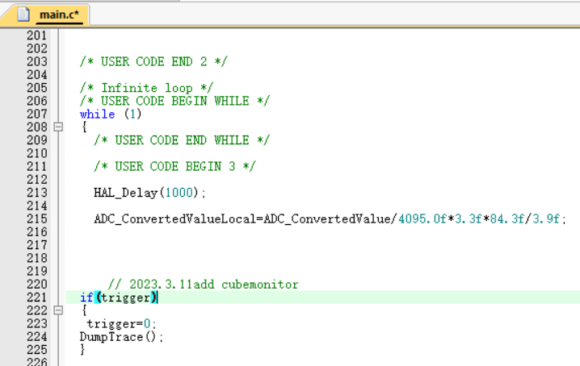This screenshot has width=580, height=366.
Task: Click the 84.3f constant
Action: click(507, 218)
